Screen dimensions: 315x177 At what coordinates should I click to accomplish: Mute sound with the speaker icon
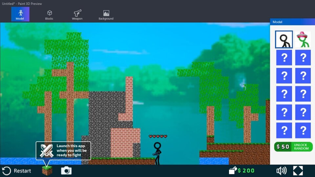tap(281, 170)
